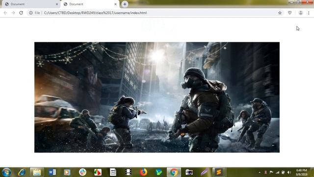Select the second Document tab
Image resolution: width=314 pixels, height=177 pixels.
pyautogui.click(x=90, y=4)
